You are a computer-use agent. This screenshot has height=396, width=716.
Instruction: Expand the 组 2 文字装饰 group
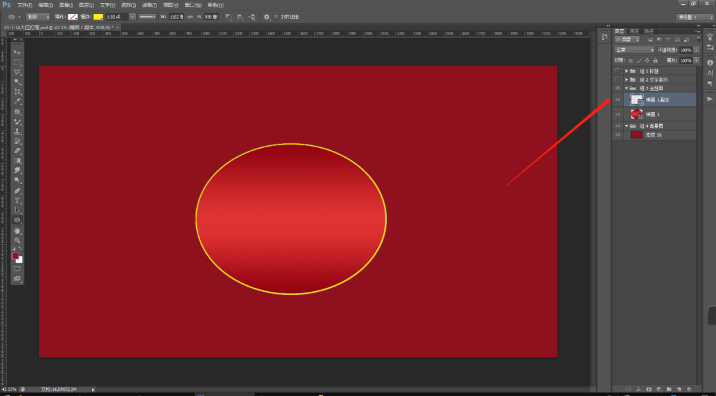click(626, 80)
